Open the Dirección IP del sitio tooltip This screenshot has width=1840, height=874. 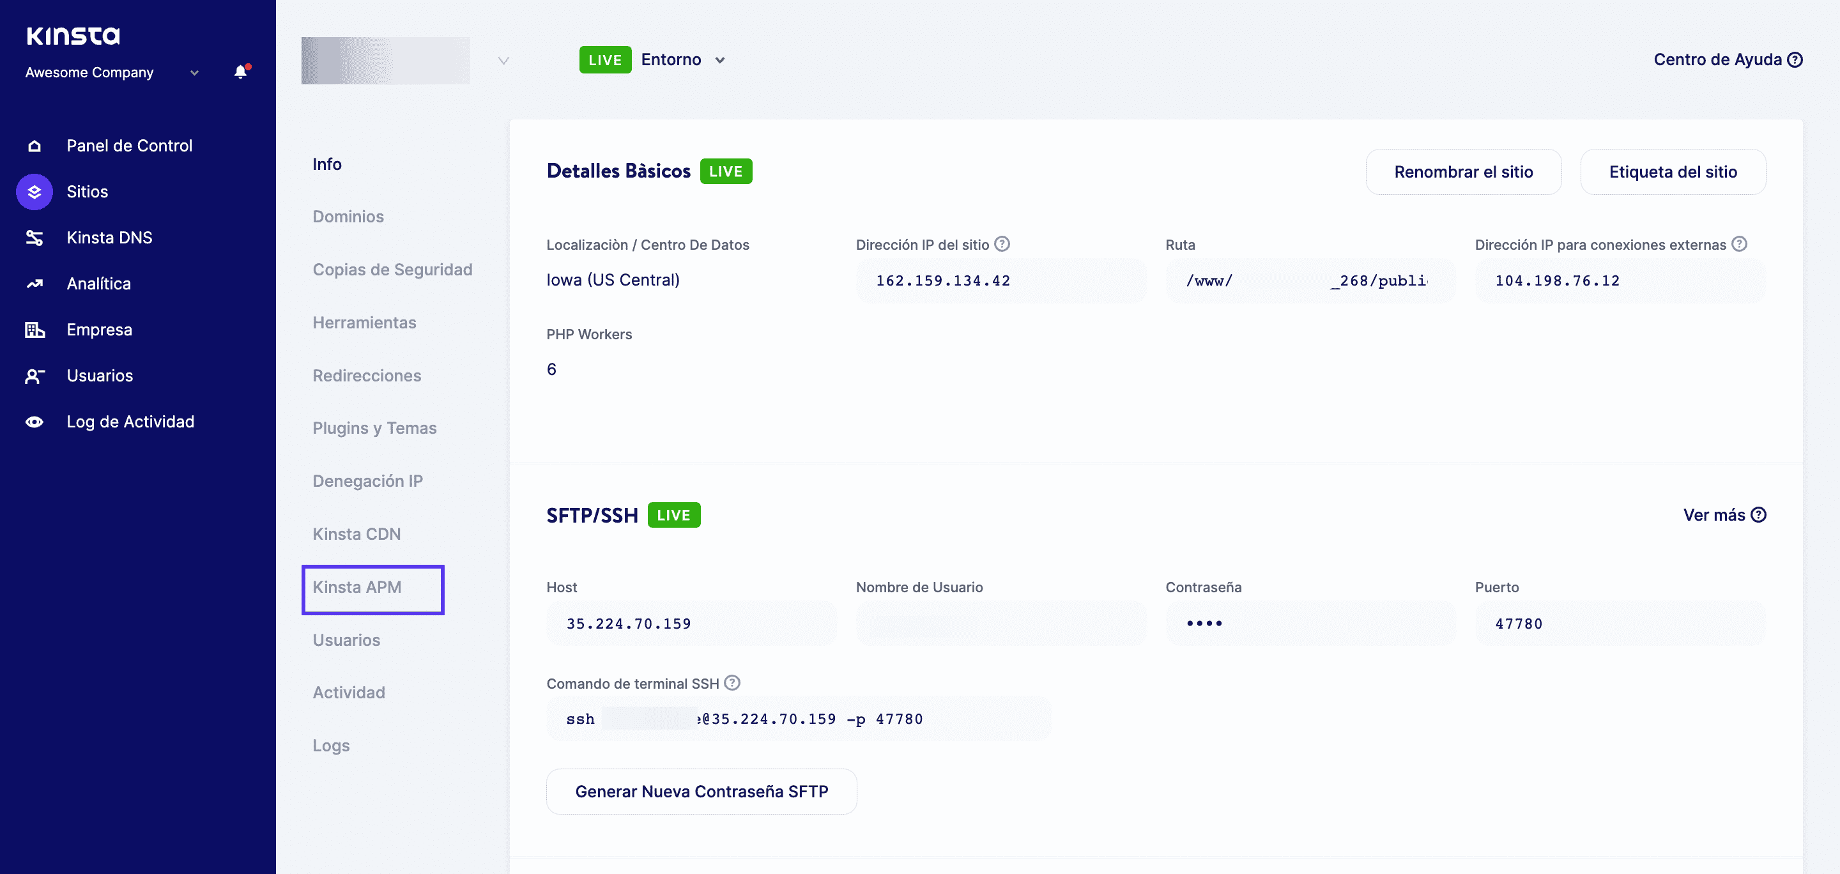pyautogui.click(x=1003, y=243)
